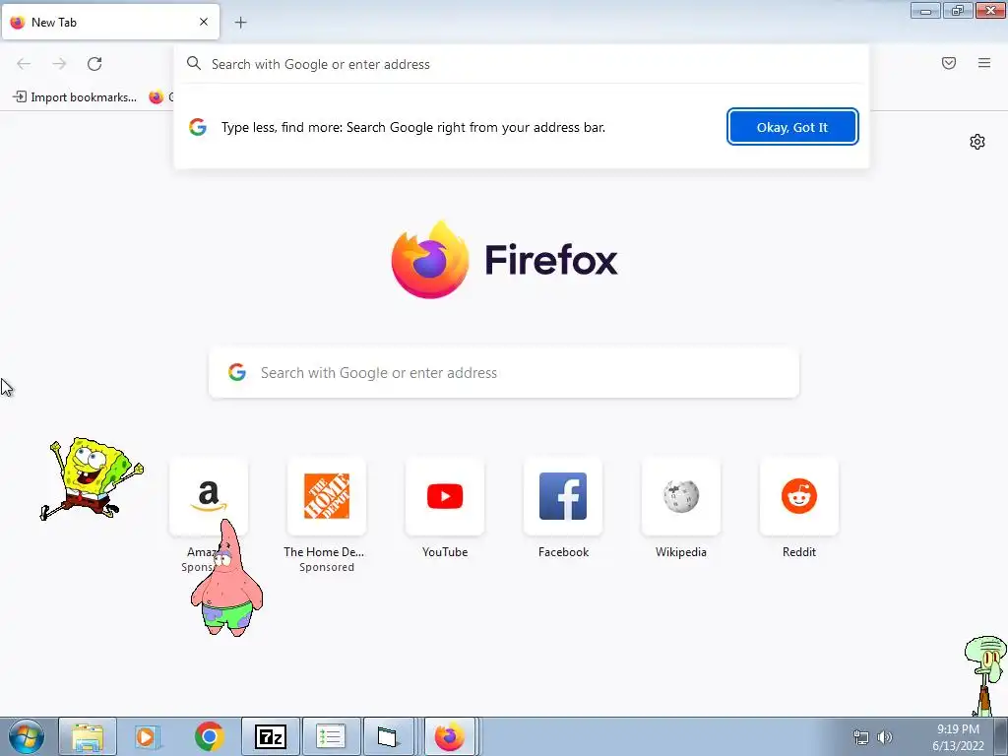
Task: Open 7-Zip from the taskbar
Action: coord(271,736)
